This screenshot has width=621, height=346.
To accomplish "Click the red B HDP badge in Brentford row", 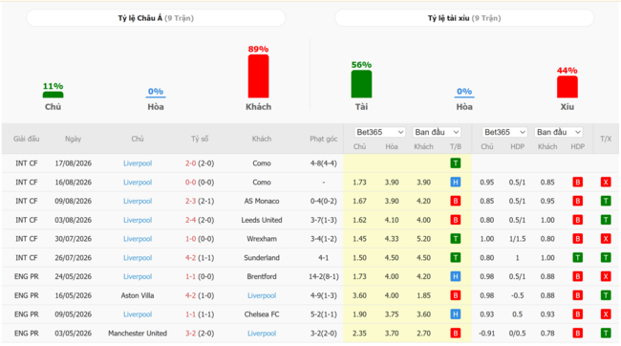I will point(577,276).
